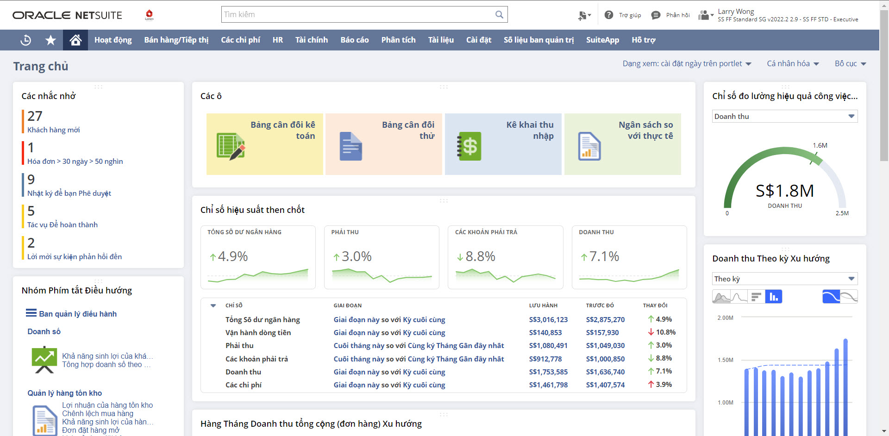Open Chênh lệch mua hàng link
This screenshot has width=889, height=436.
click(x=98, y=414)
